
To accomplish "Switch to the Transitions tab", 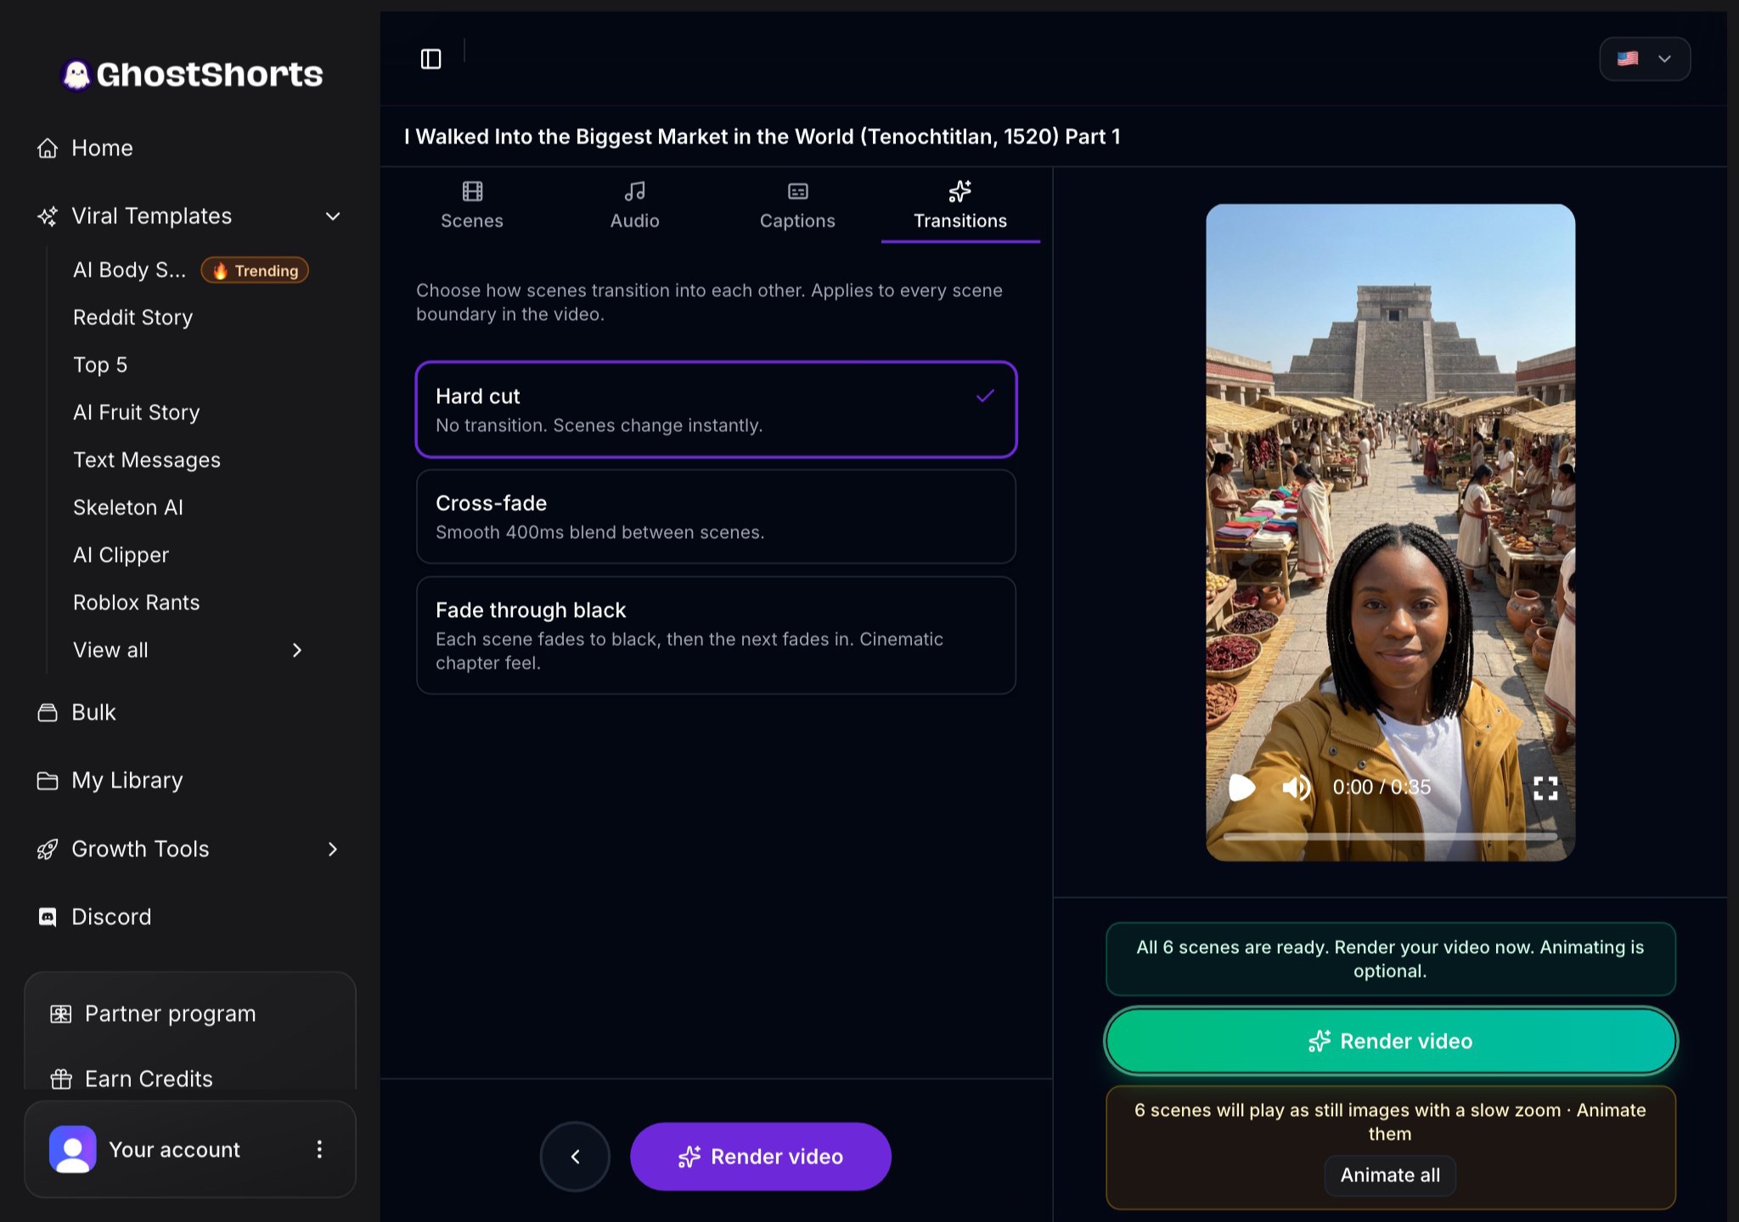I will tap(960, 205).
